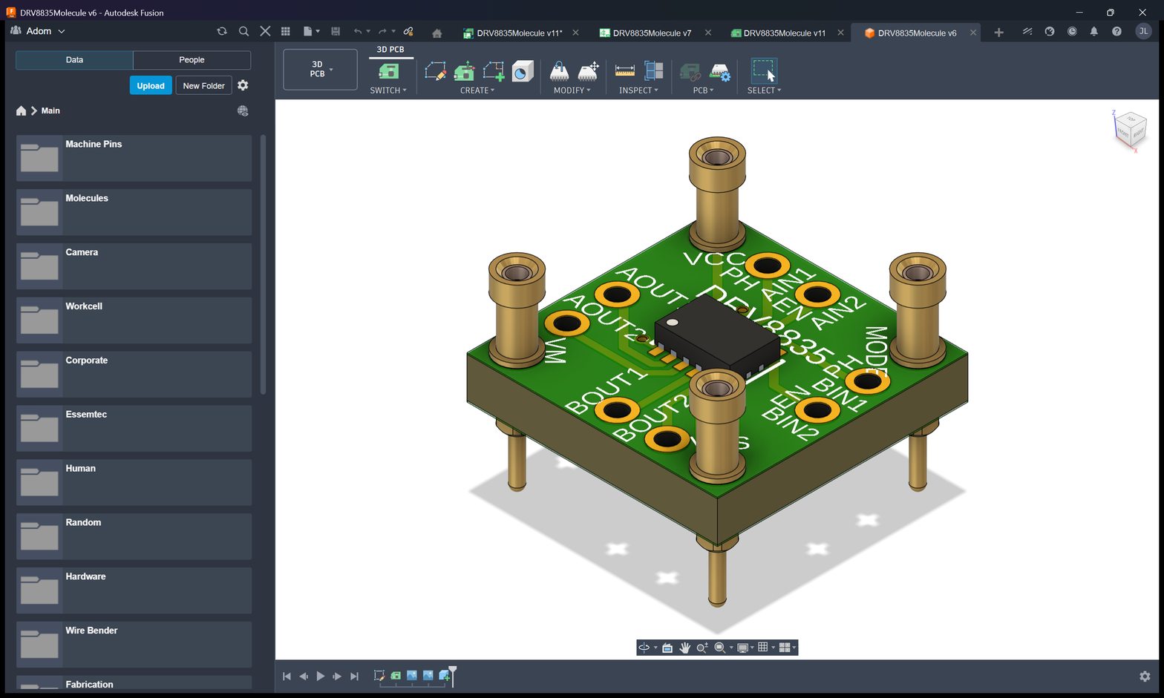The image size is (1164, 698).
Task: Click the Upload button
Action: click(x=151, y=85)
